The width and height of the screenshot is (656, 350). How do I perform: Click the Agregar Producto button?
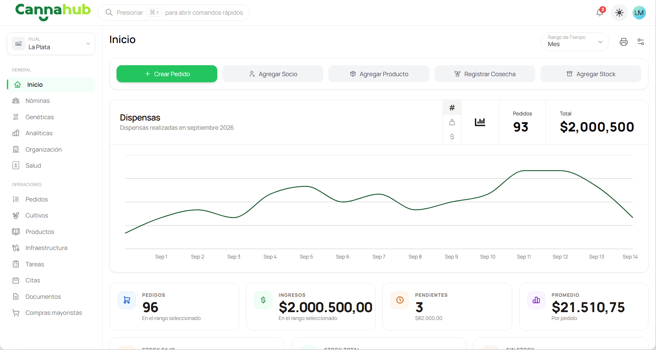(379, 74)
